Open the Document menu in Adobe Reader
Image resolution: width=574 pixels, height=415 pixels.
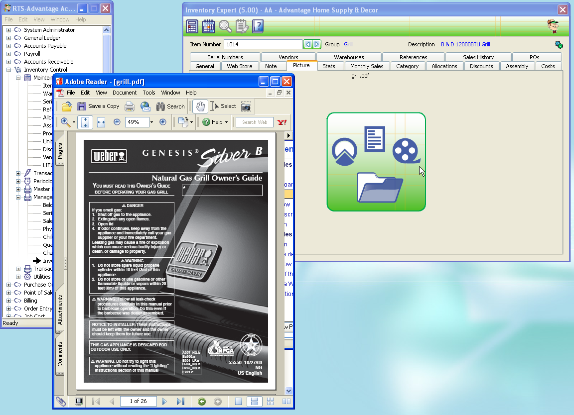125,93
